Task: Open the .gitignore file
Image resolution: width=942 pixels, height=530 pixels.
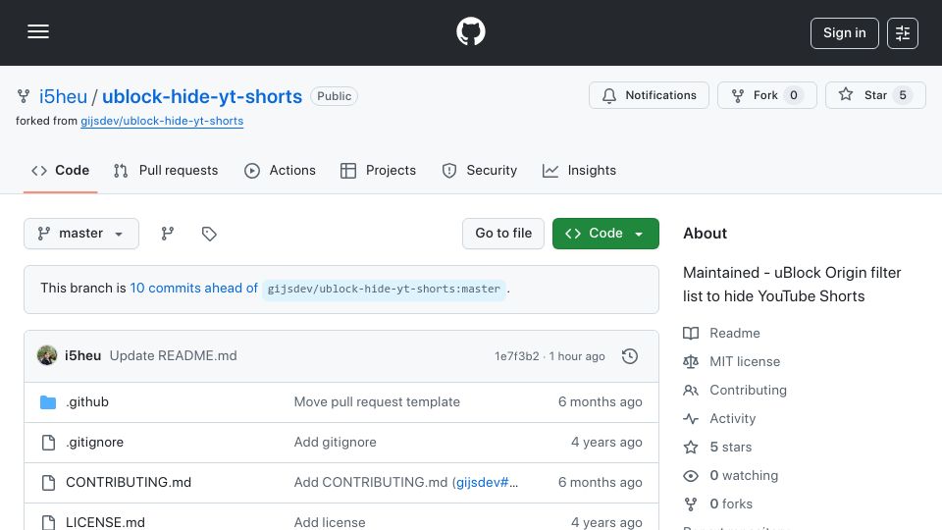Action: click(94, 443)
